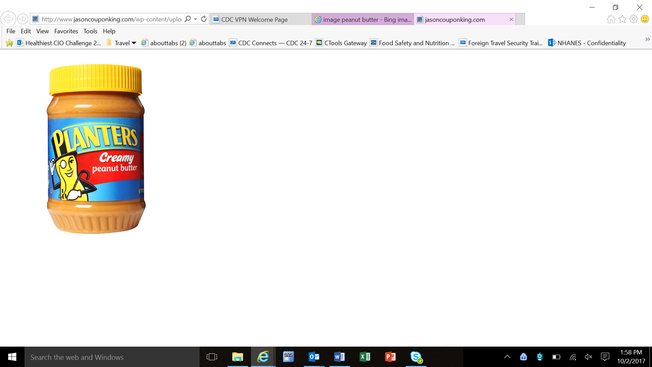Toggle the muted volume speaker icon
This screenshot has height=367, width=652.
click(x=588, y=357)
